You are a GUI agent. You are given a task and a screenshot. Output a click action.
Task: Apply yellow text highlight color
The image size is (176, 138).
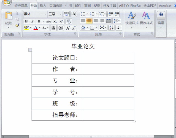26,28
